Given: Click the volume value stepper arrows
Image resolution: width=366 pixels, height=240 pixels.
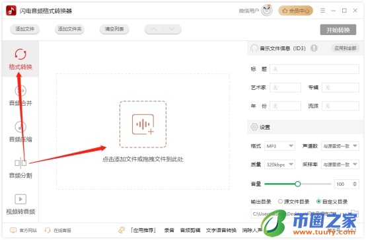Looking at the screenshot, I should 355,184.
